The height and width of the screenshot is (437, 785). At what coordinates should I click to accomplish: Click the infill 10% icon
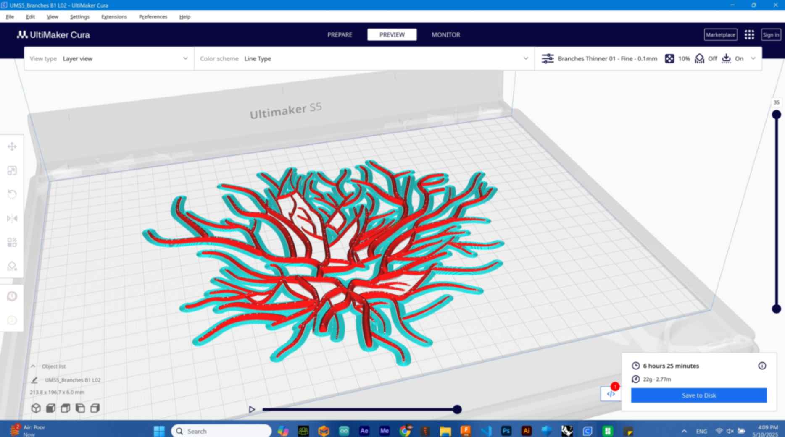coord(669,59)
